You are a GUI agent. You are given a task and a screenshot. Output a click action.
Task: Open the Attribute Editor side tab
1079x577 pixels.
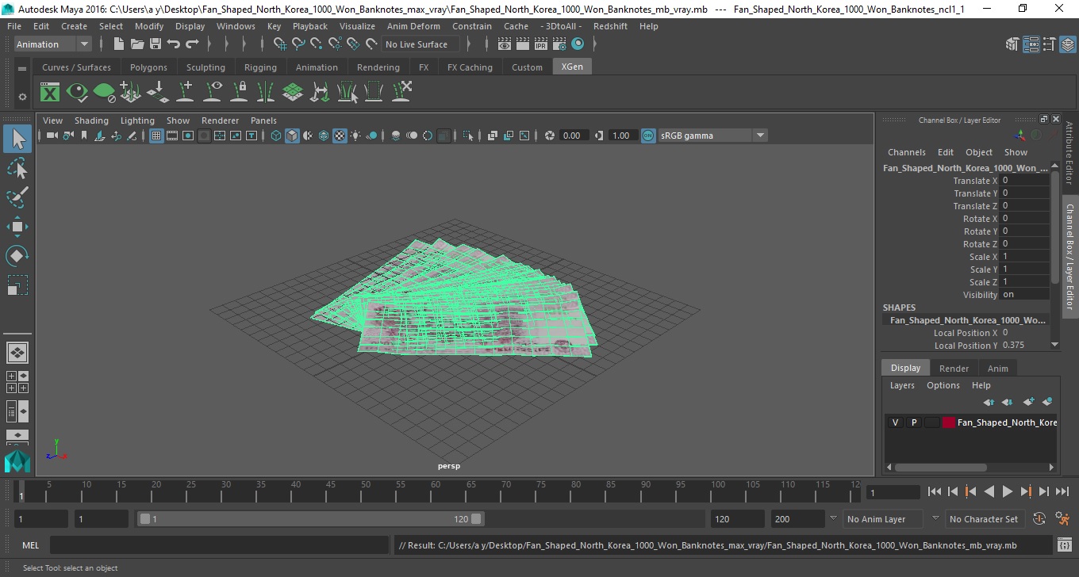point(1069,153)
